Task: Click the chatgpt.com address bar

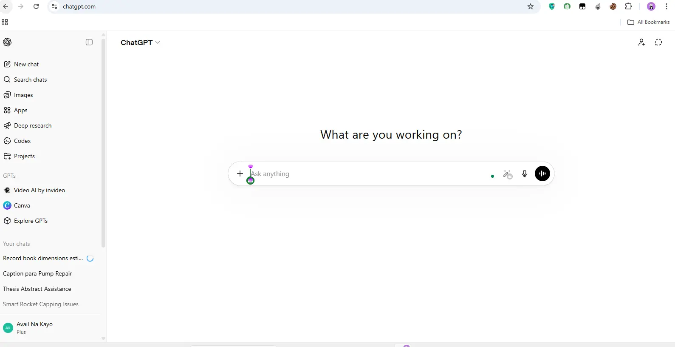Action: coord(293,6)
